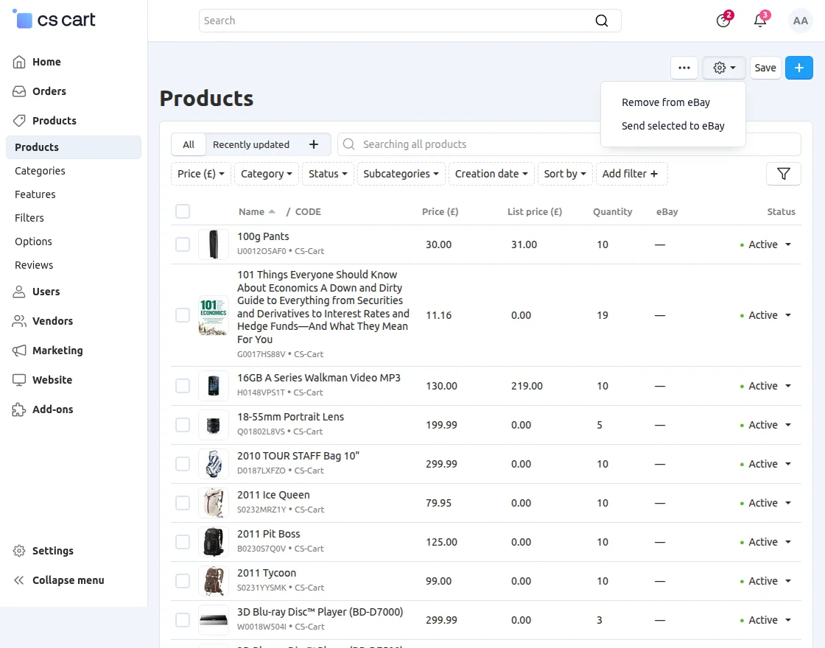Click the Add filter + button
The height and width of the screenshot is (648, 825).
click(x=631, y=174)
